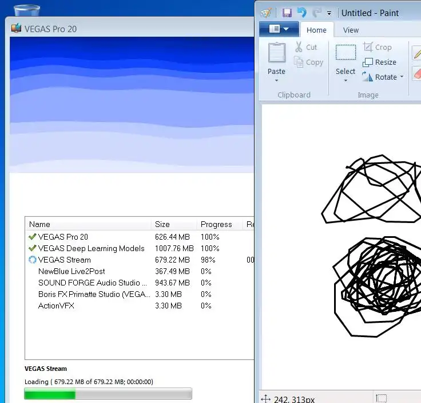Viewport: 421px width, 403px height.
Task: Click the Cut scissors button
Action: pyautogui.click(x=306, y=47)
